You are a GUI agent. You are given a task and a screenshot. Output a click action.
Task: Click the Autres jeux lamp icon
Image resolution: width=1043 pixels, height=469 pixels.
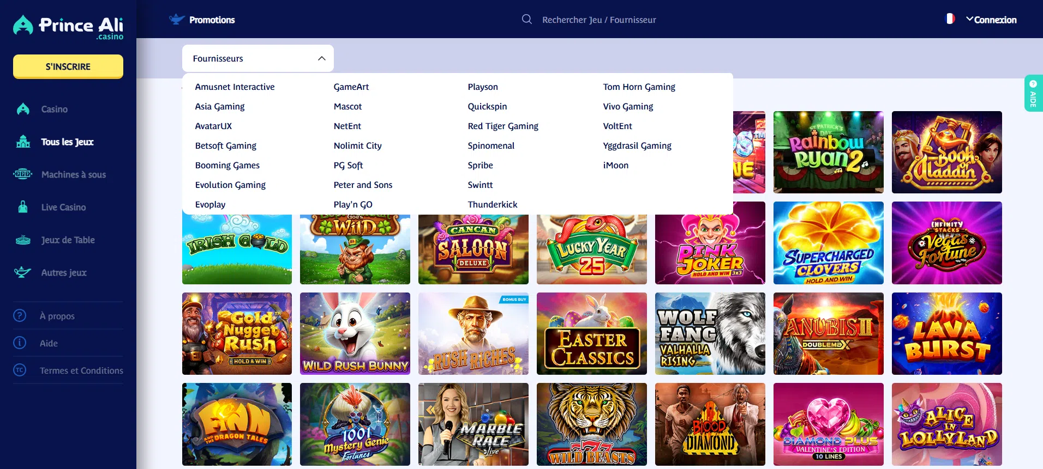click(22, 272)
